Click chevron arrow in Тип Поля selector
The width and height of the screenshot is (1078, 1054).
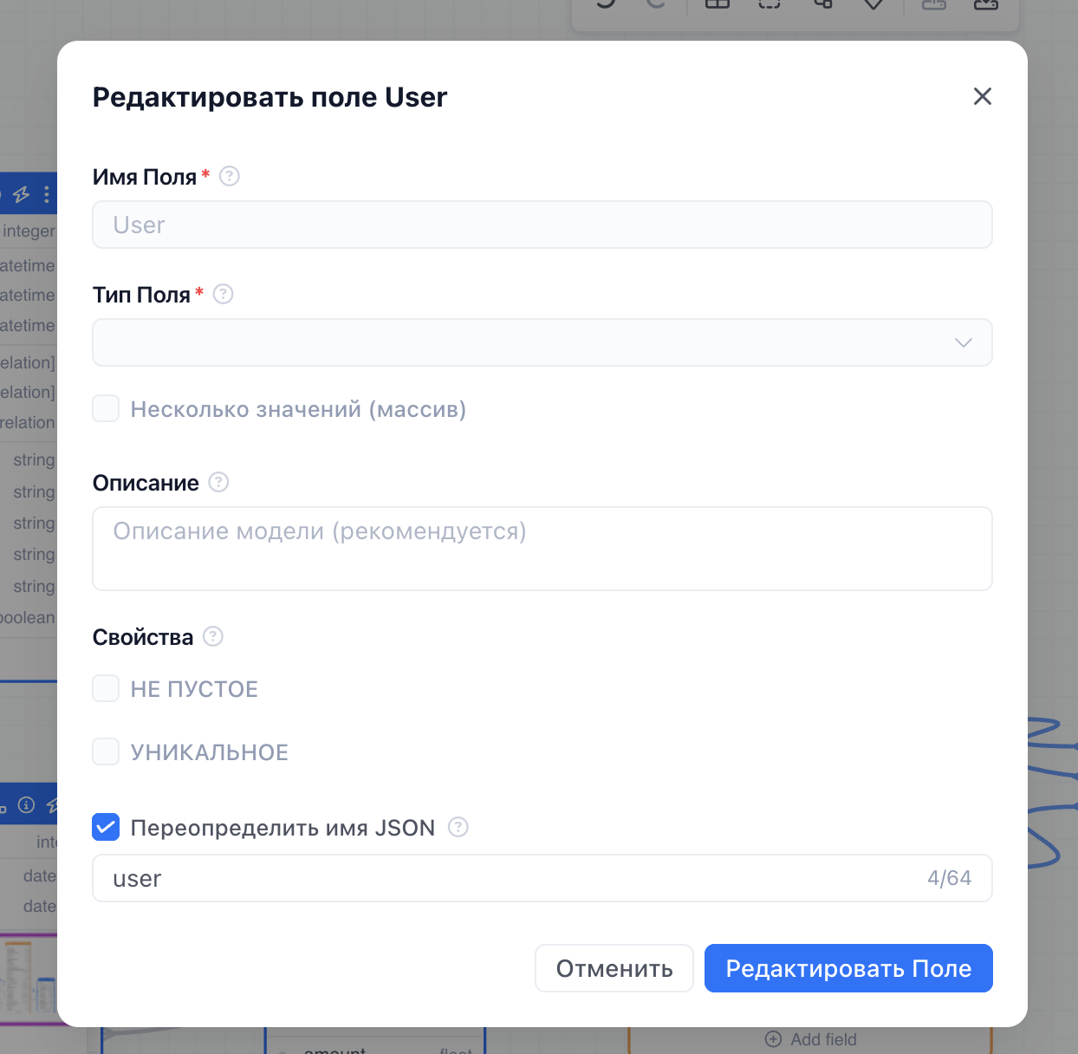tap(963, 343)
